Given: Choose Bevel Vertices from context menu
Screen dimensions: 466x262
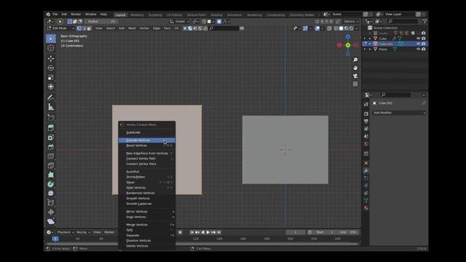Looking at the screenshot, I should tap(147, 146).
